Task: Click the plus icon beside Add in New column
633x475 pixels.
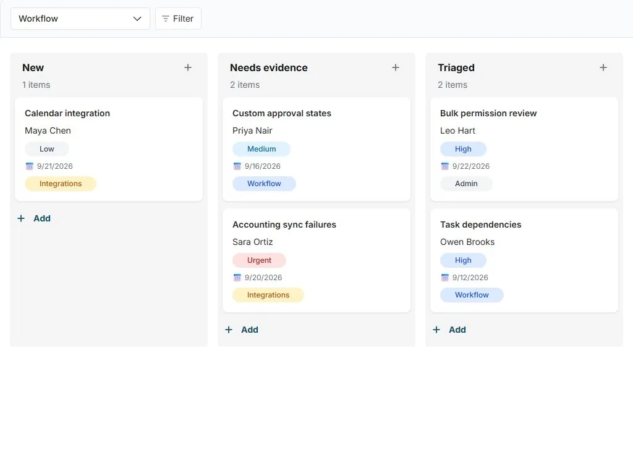Action: [21, 218]
